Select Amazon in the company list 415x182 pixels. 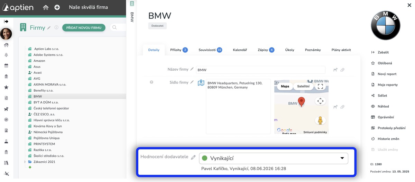point(39,61)
